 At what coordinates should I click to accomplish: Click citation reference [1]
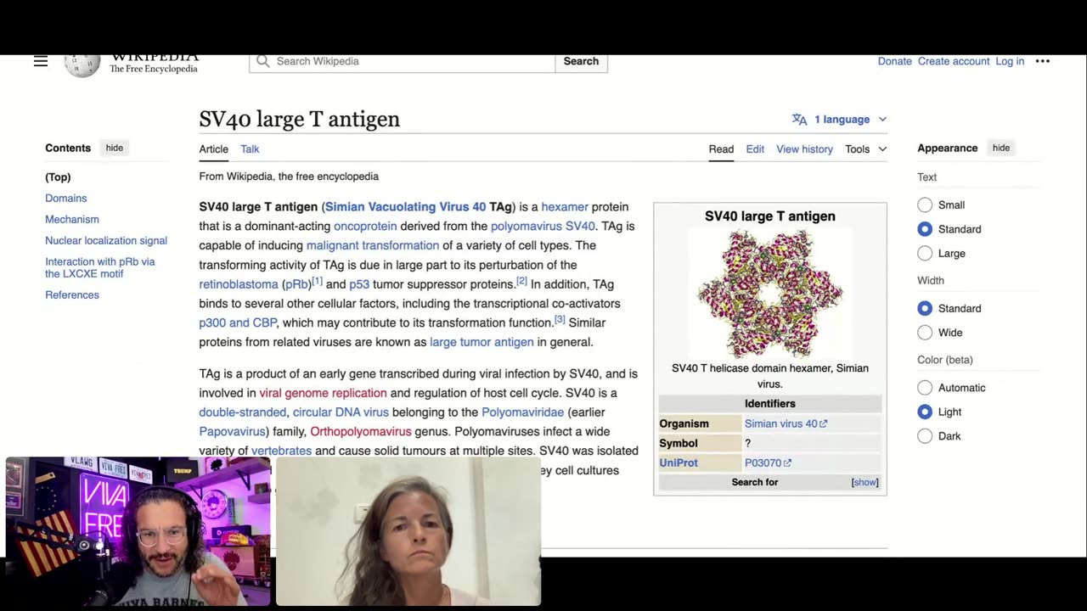pyautogui.click(x=317, y=281)
